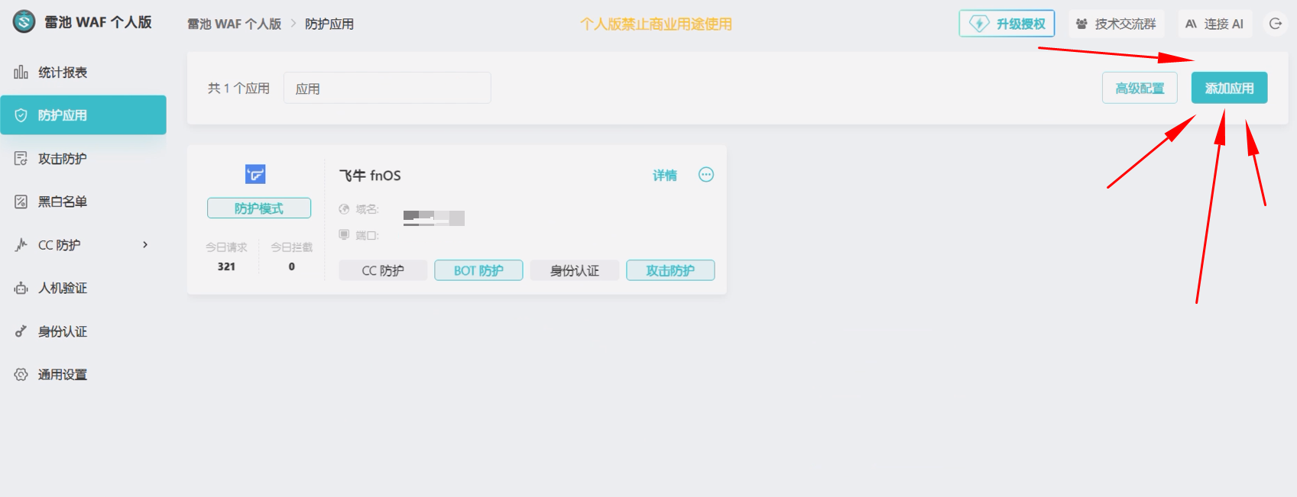Open the 攻击防护 sidebar section
This screenshot has width=1297, height=497.
coord(83,159)
